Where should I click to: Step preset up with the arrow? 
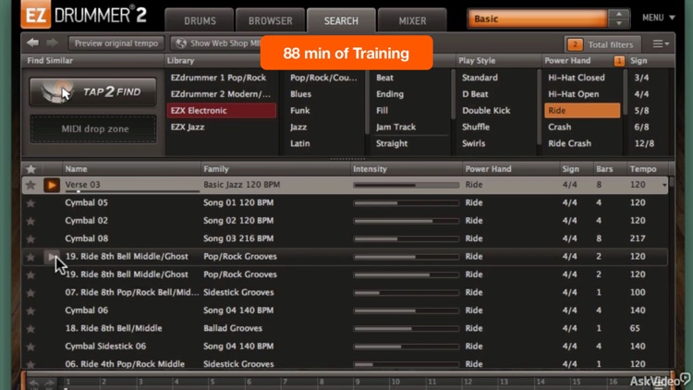pyautogui.click(x=619, y=14)
